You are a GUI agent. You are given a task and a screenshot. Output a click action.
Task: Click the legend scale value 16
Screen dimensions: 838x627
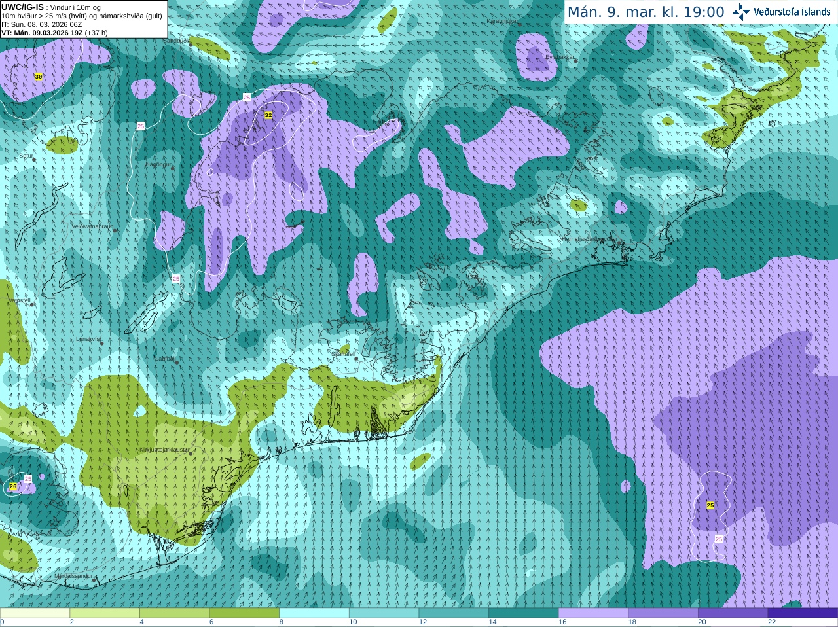pos(562,622)
